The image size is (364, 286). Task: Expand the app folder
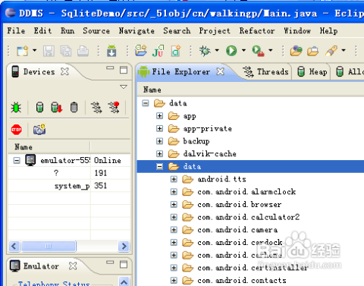point(159,116)
